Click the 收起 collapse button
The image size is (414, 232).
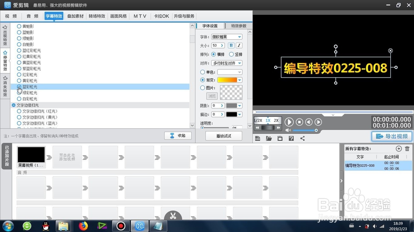[x=178, y=136]
